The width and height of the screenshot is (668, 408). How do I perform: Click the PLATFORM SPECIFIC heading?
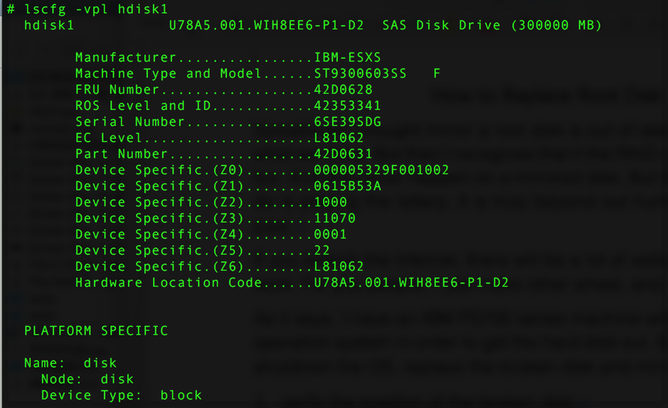point(96,331)
